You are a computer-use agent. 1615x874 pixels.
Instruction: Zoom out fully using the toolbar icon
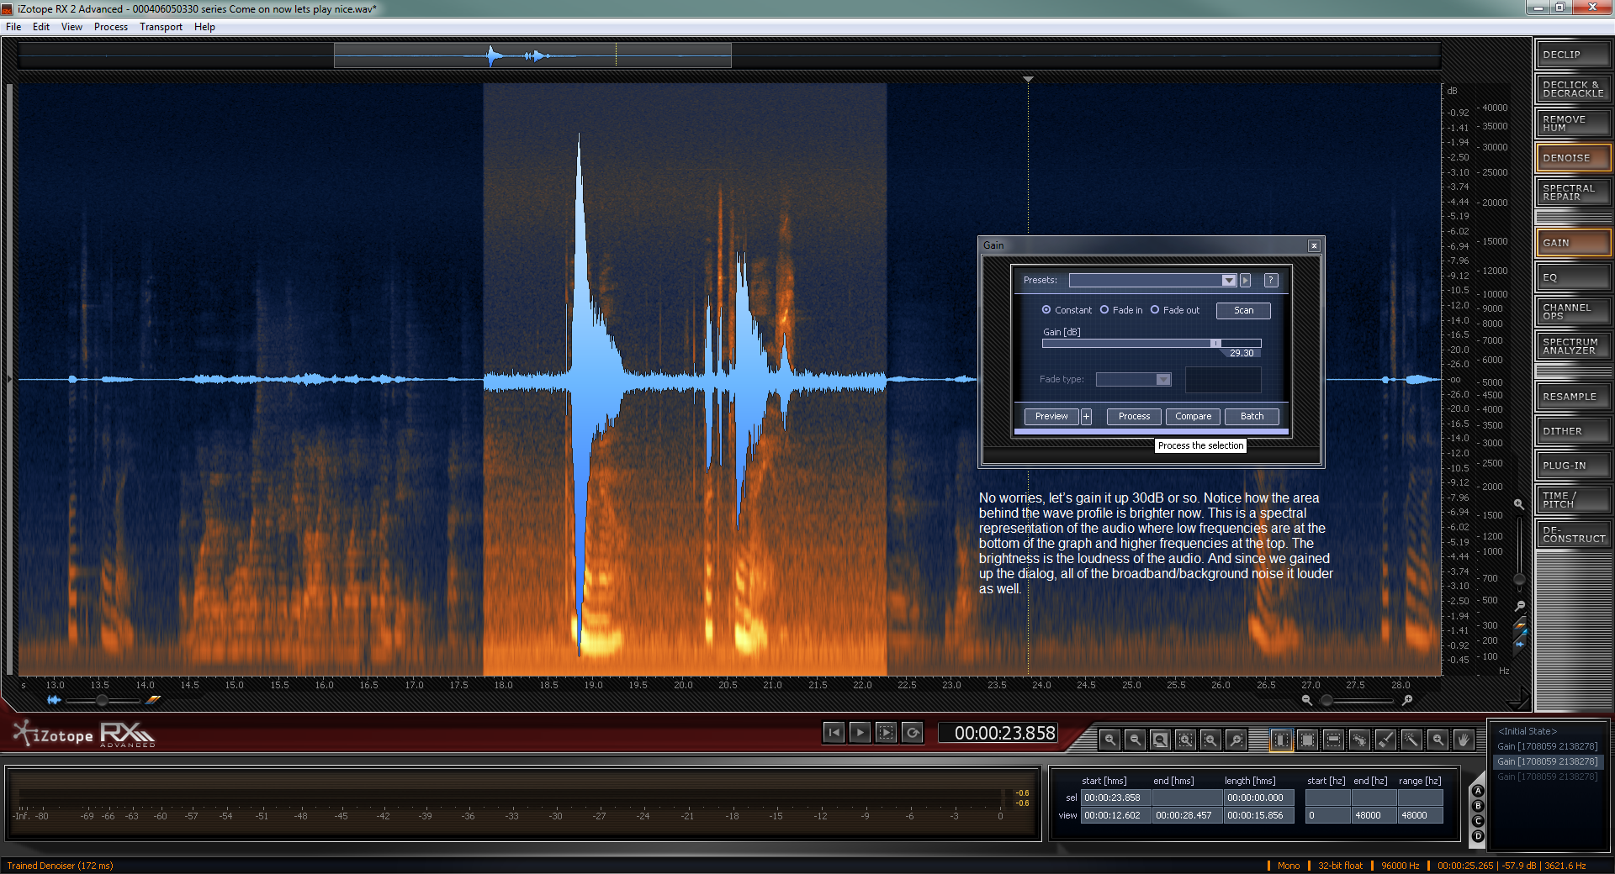tap(1160, 740)
